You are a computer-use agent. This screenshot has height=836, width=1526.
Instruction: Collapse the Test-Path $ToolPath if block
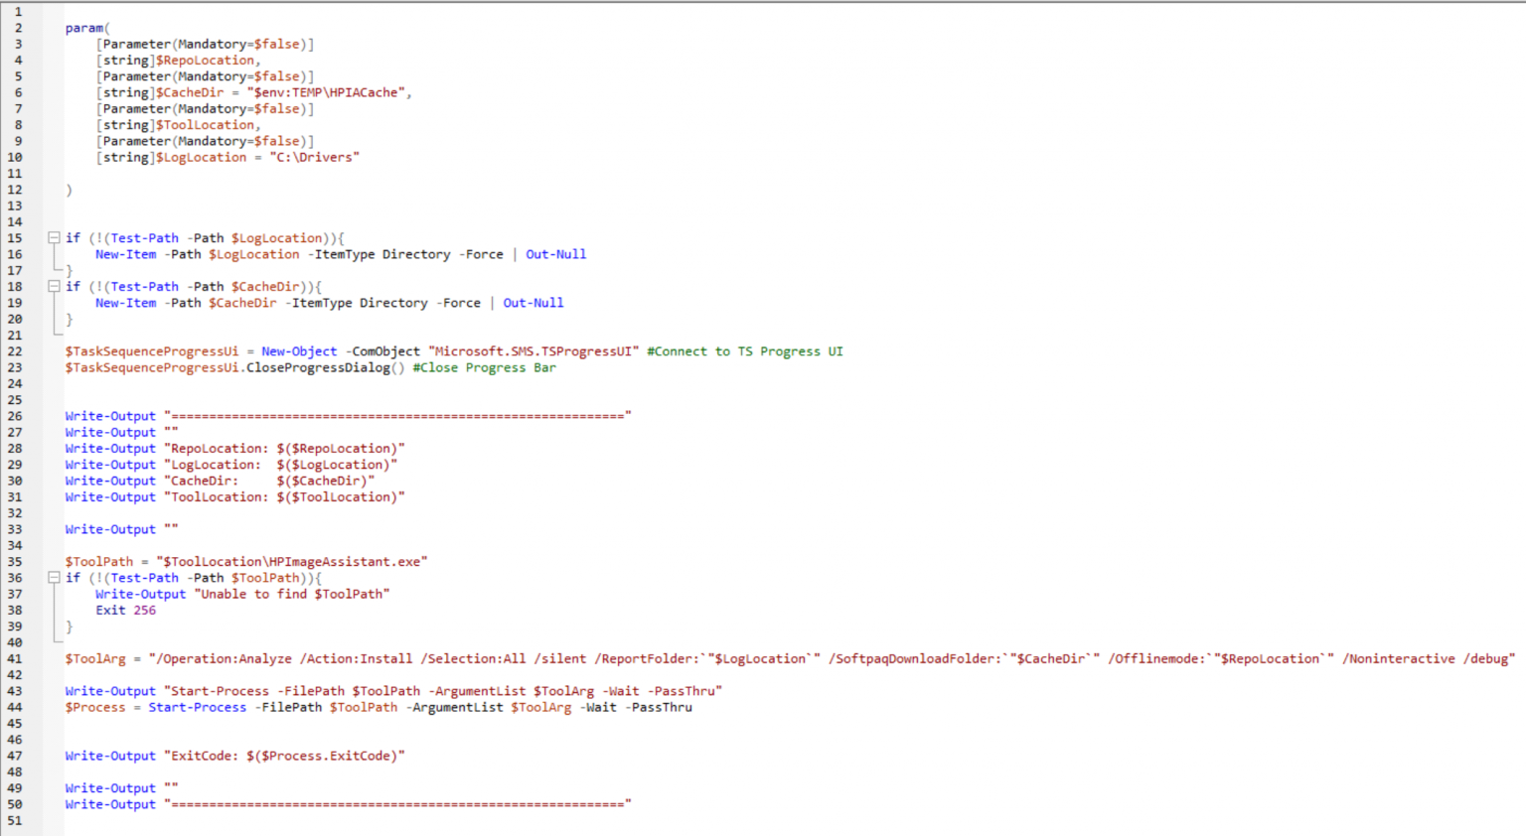click(x=54, y=577)
